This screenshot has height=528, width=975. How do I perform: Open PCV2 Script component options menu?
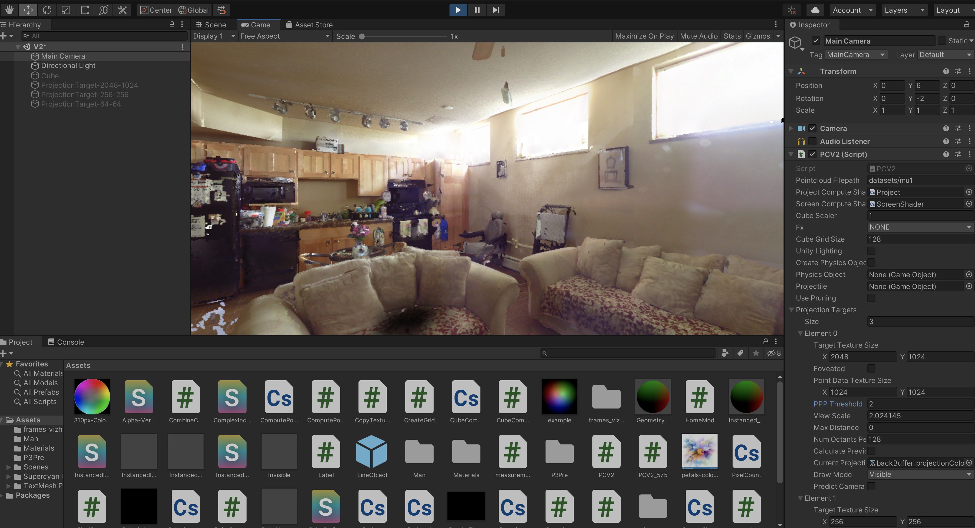[x=969, y=154]
